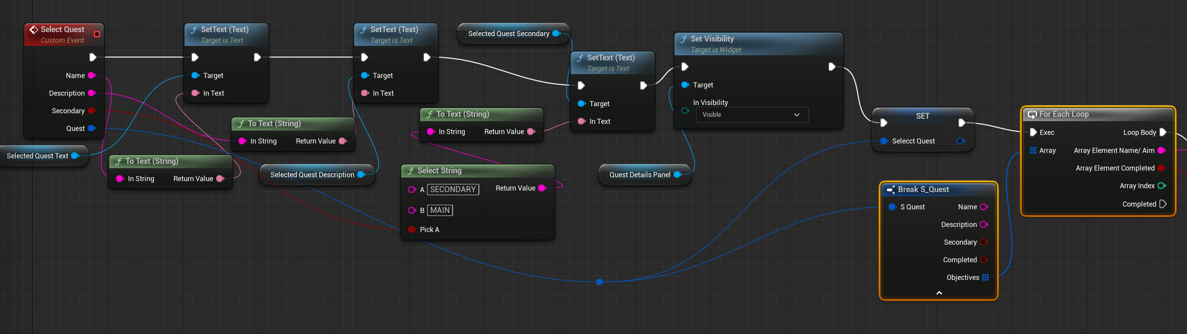Select the Break S_Quest node header
The width and height of the screenshot is (1187, 334).
[x=939, y=190]
